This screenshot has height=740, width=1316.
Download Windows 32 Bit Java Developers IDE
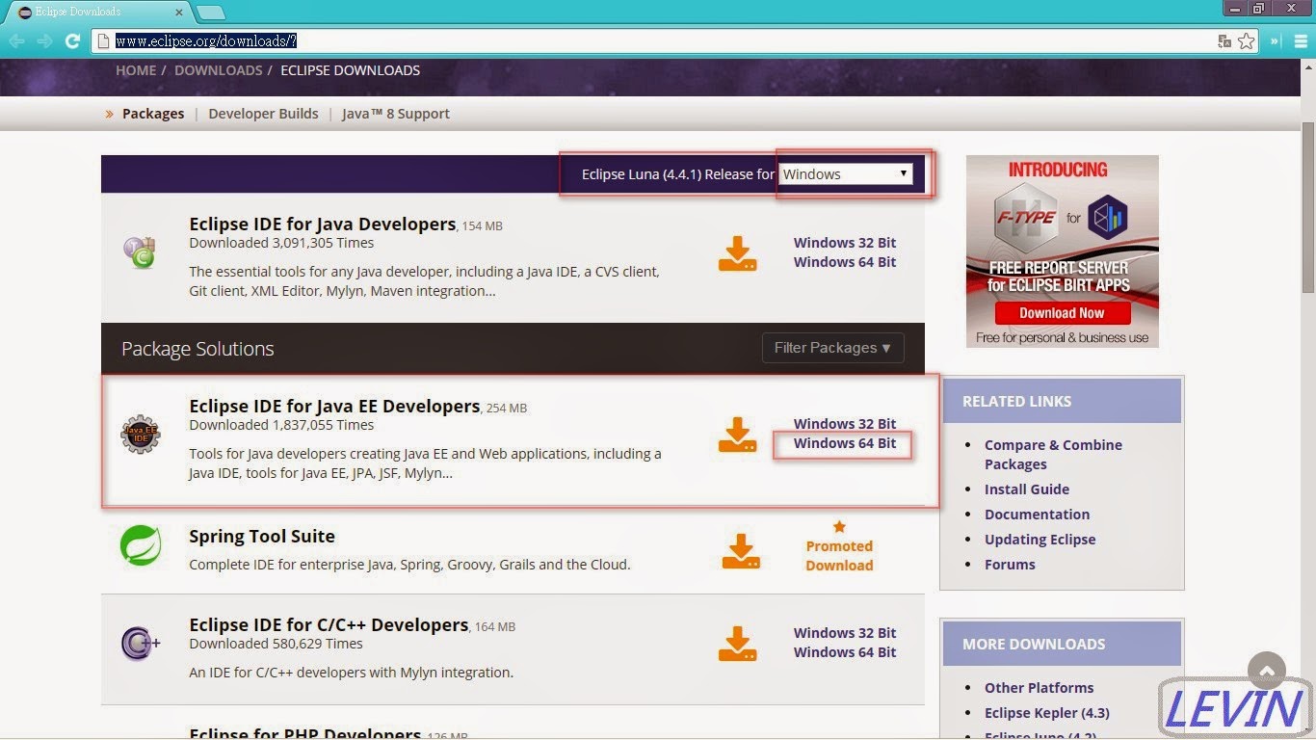pos(845,243)
